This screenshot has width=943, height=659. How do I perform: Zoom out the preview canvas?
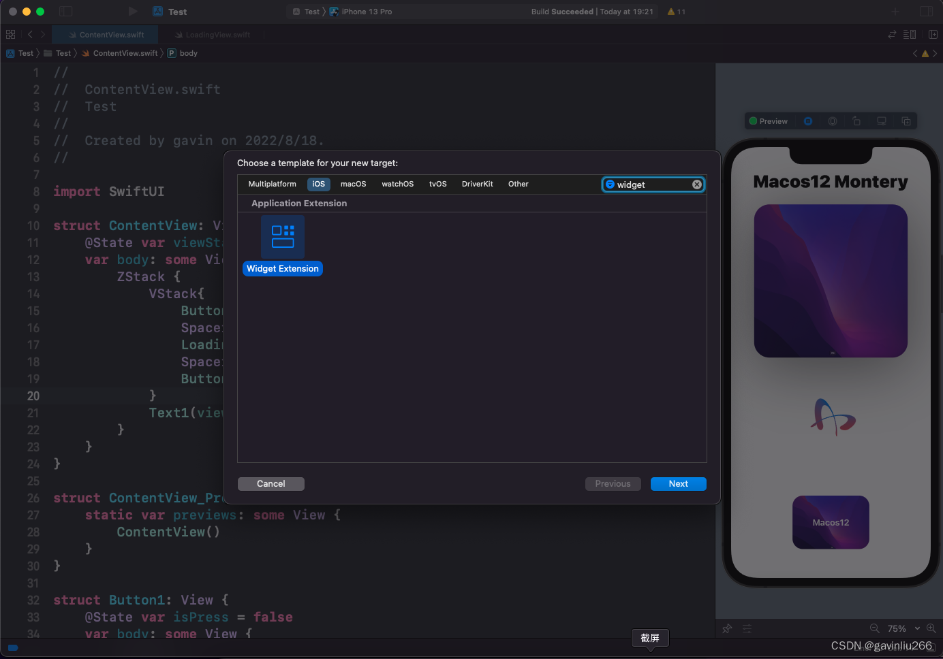(875, 628)
